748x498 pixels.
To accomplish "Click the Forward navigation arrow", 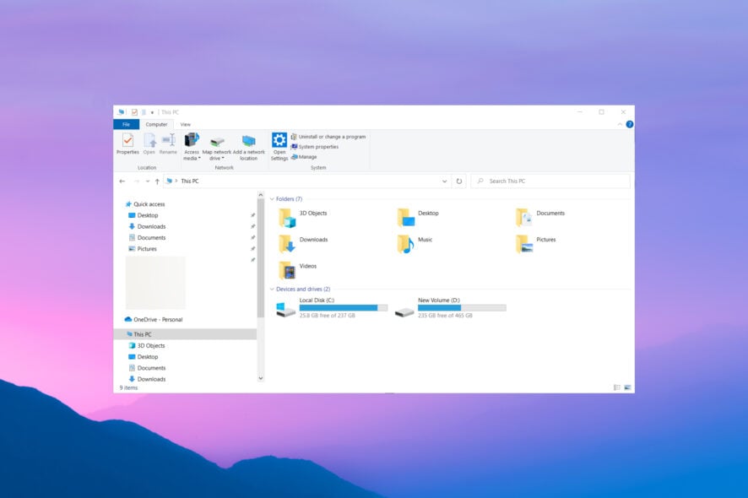I will pyautogui.click(x=137, y=181).
